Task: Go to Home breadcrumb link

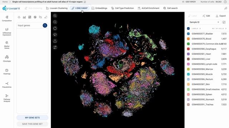Action: [x=5, y=2]
